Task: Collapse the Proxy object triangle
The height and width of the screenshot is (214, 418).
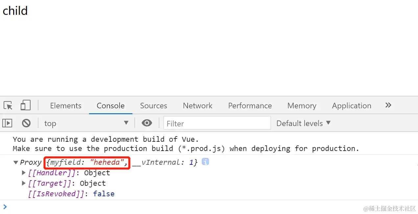Action: (x=15, y=162)
